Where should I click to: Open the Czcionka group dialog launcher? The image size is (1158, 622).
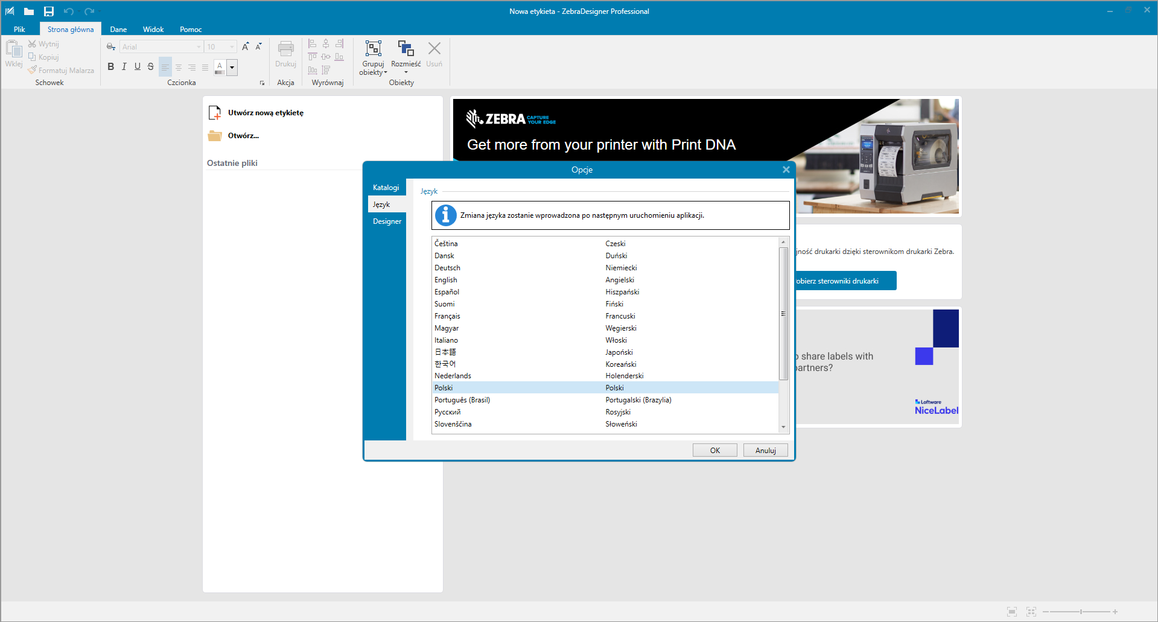pos(262,83)
